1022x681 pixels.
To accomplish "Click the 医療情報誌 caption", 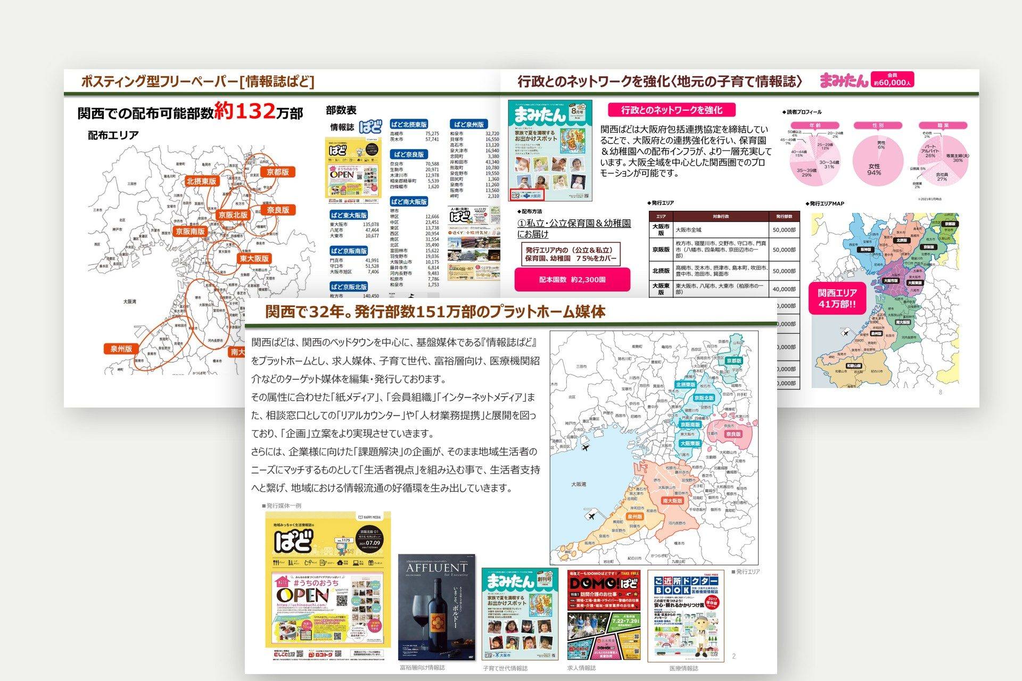I will click(684, 668).
